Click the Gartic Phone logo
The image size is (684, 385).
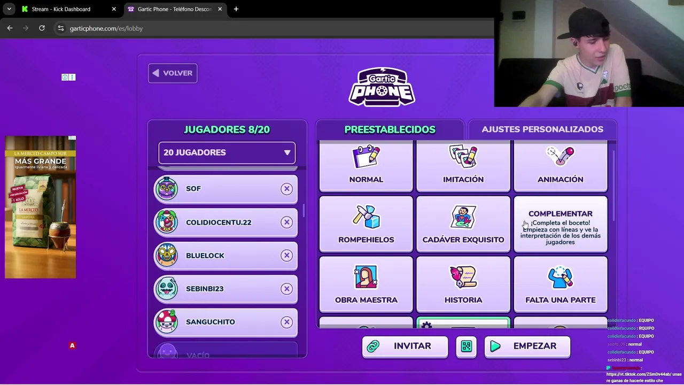pos(382,87)
